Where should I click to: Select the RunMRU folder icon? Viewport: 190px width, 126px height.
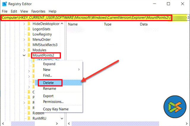click(29, 118)
